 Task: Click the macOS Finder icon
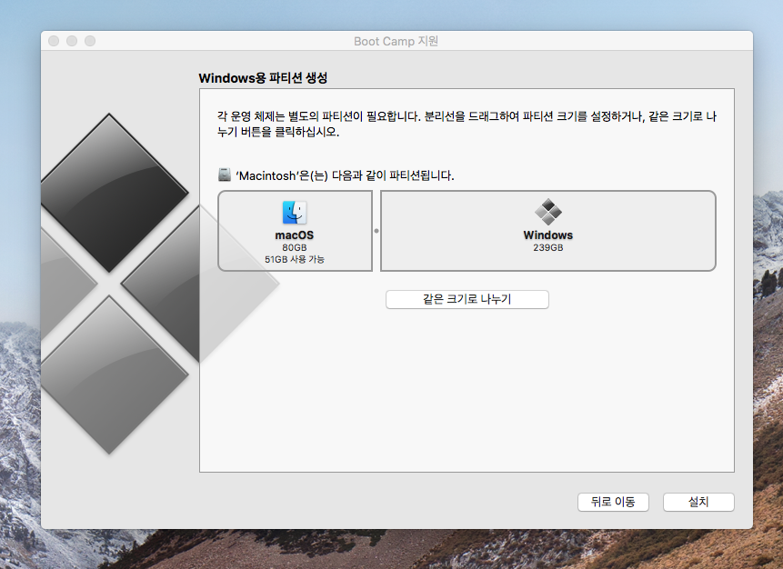tap(295, 213)
